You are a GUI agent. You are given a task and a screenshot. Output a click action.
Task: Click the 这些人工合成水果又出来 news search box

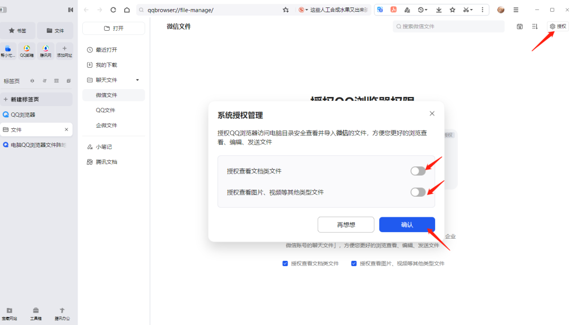[338, 10]
